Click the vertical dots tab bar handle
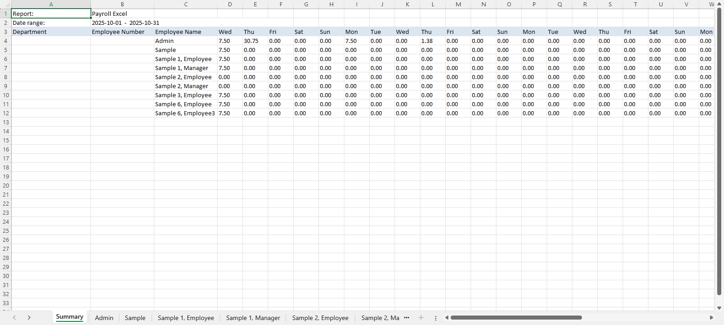Image resolution: width=724 pixels, height=325 pixels. (436, 318)
